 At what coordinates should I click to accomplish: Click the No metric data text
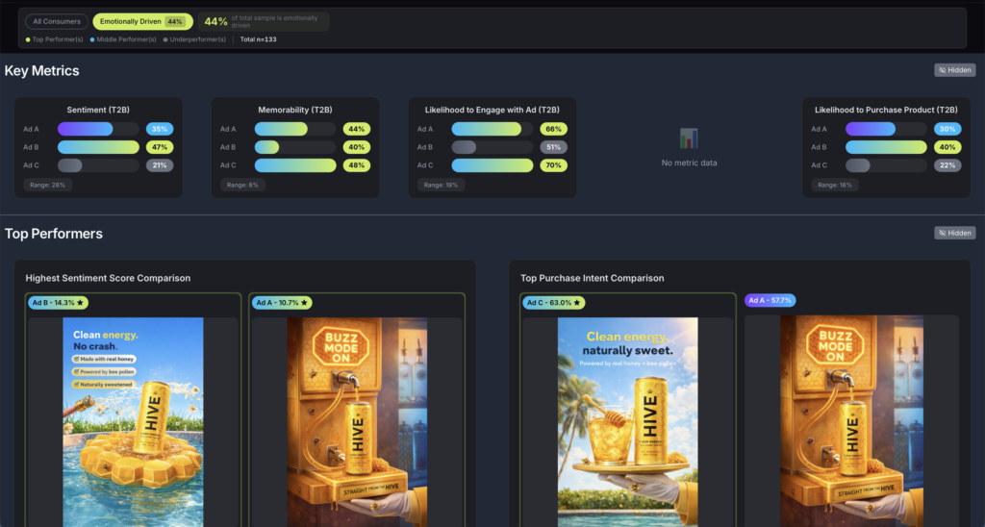689,163
